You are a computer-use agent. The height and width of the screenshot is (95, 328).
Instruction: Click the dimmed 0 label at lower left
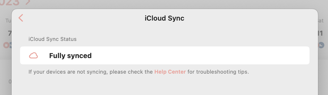coord(10,82)
